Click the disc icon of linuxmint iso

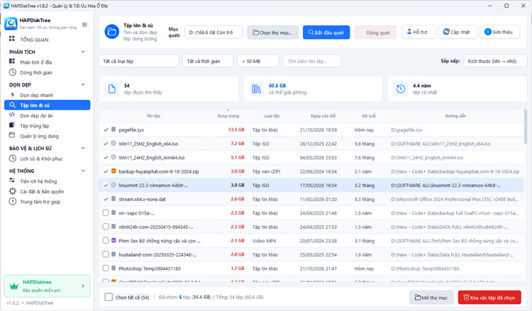113,185
